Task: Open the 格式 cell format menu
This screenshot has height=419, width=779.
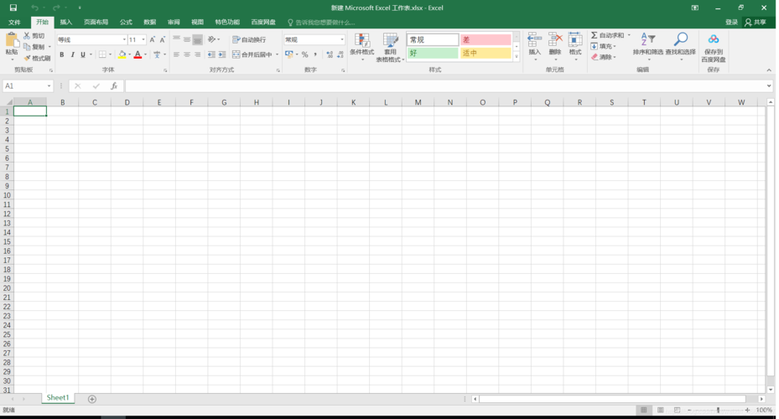Action: coord(575,47)
